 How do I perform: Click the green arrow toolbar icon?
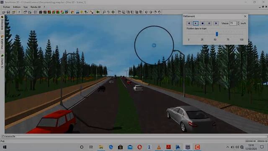98,12
